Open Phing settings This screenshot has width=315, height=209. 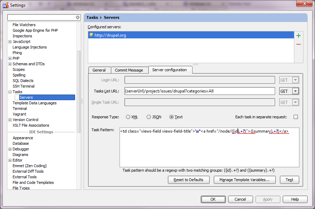point(17,53)
